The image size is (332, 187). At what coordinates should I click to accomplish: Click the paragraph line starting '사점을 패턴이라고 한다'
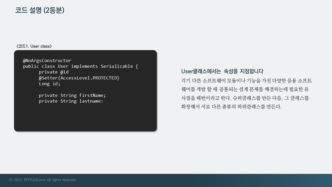point(245,98)
